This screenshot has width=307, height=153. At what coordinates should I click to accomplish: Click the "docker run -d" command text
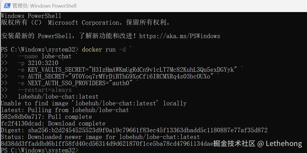[104, 50]
